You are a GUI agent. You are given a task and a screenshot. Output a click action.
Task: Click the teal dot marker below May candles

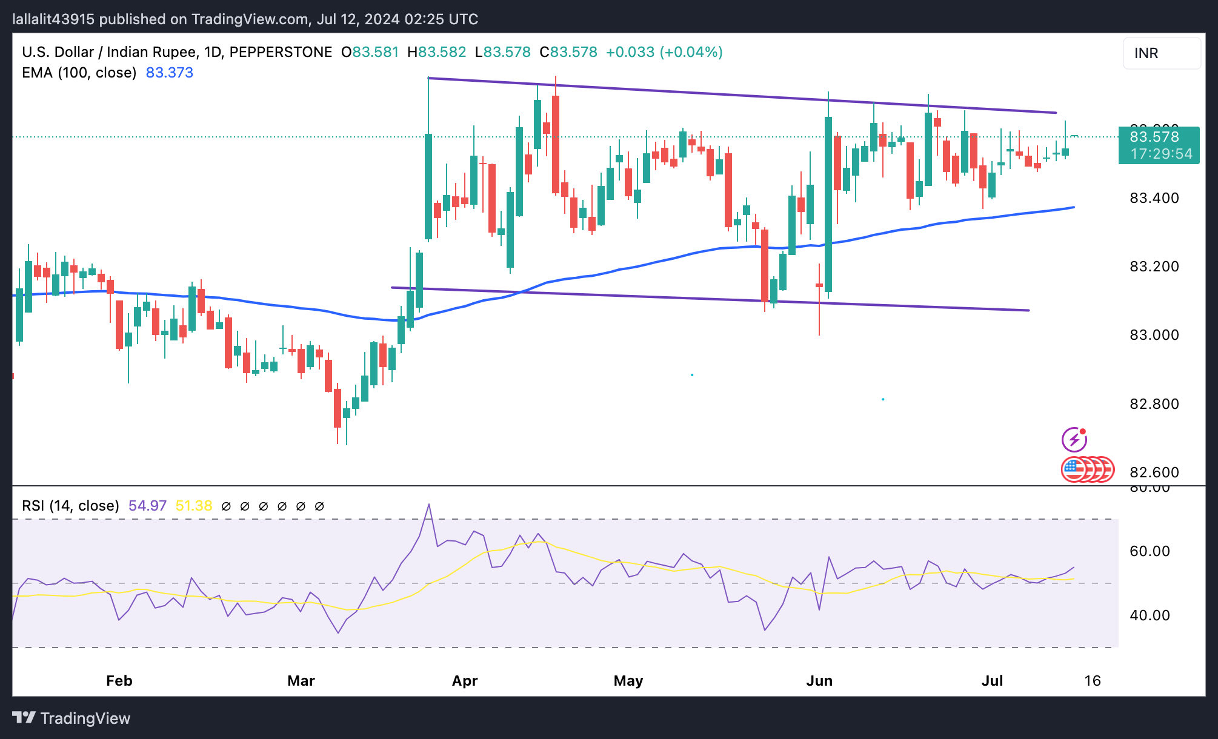(692, 375)
